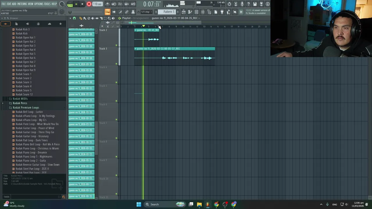This screenshot has height=209, width=372.
Task: Click the undo history icon
Action: pos(229,4)
